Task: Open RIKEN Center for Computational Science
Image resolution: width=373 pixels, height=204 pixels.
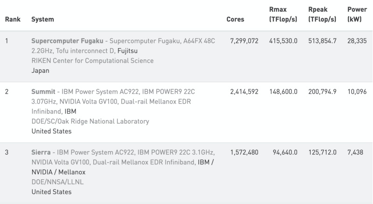Action: 92,61
